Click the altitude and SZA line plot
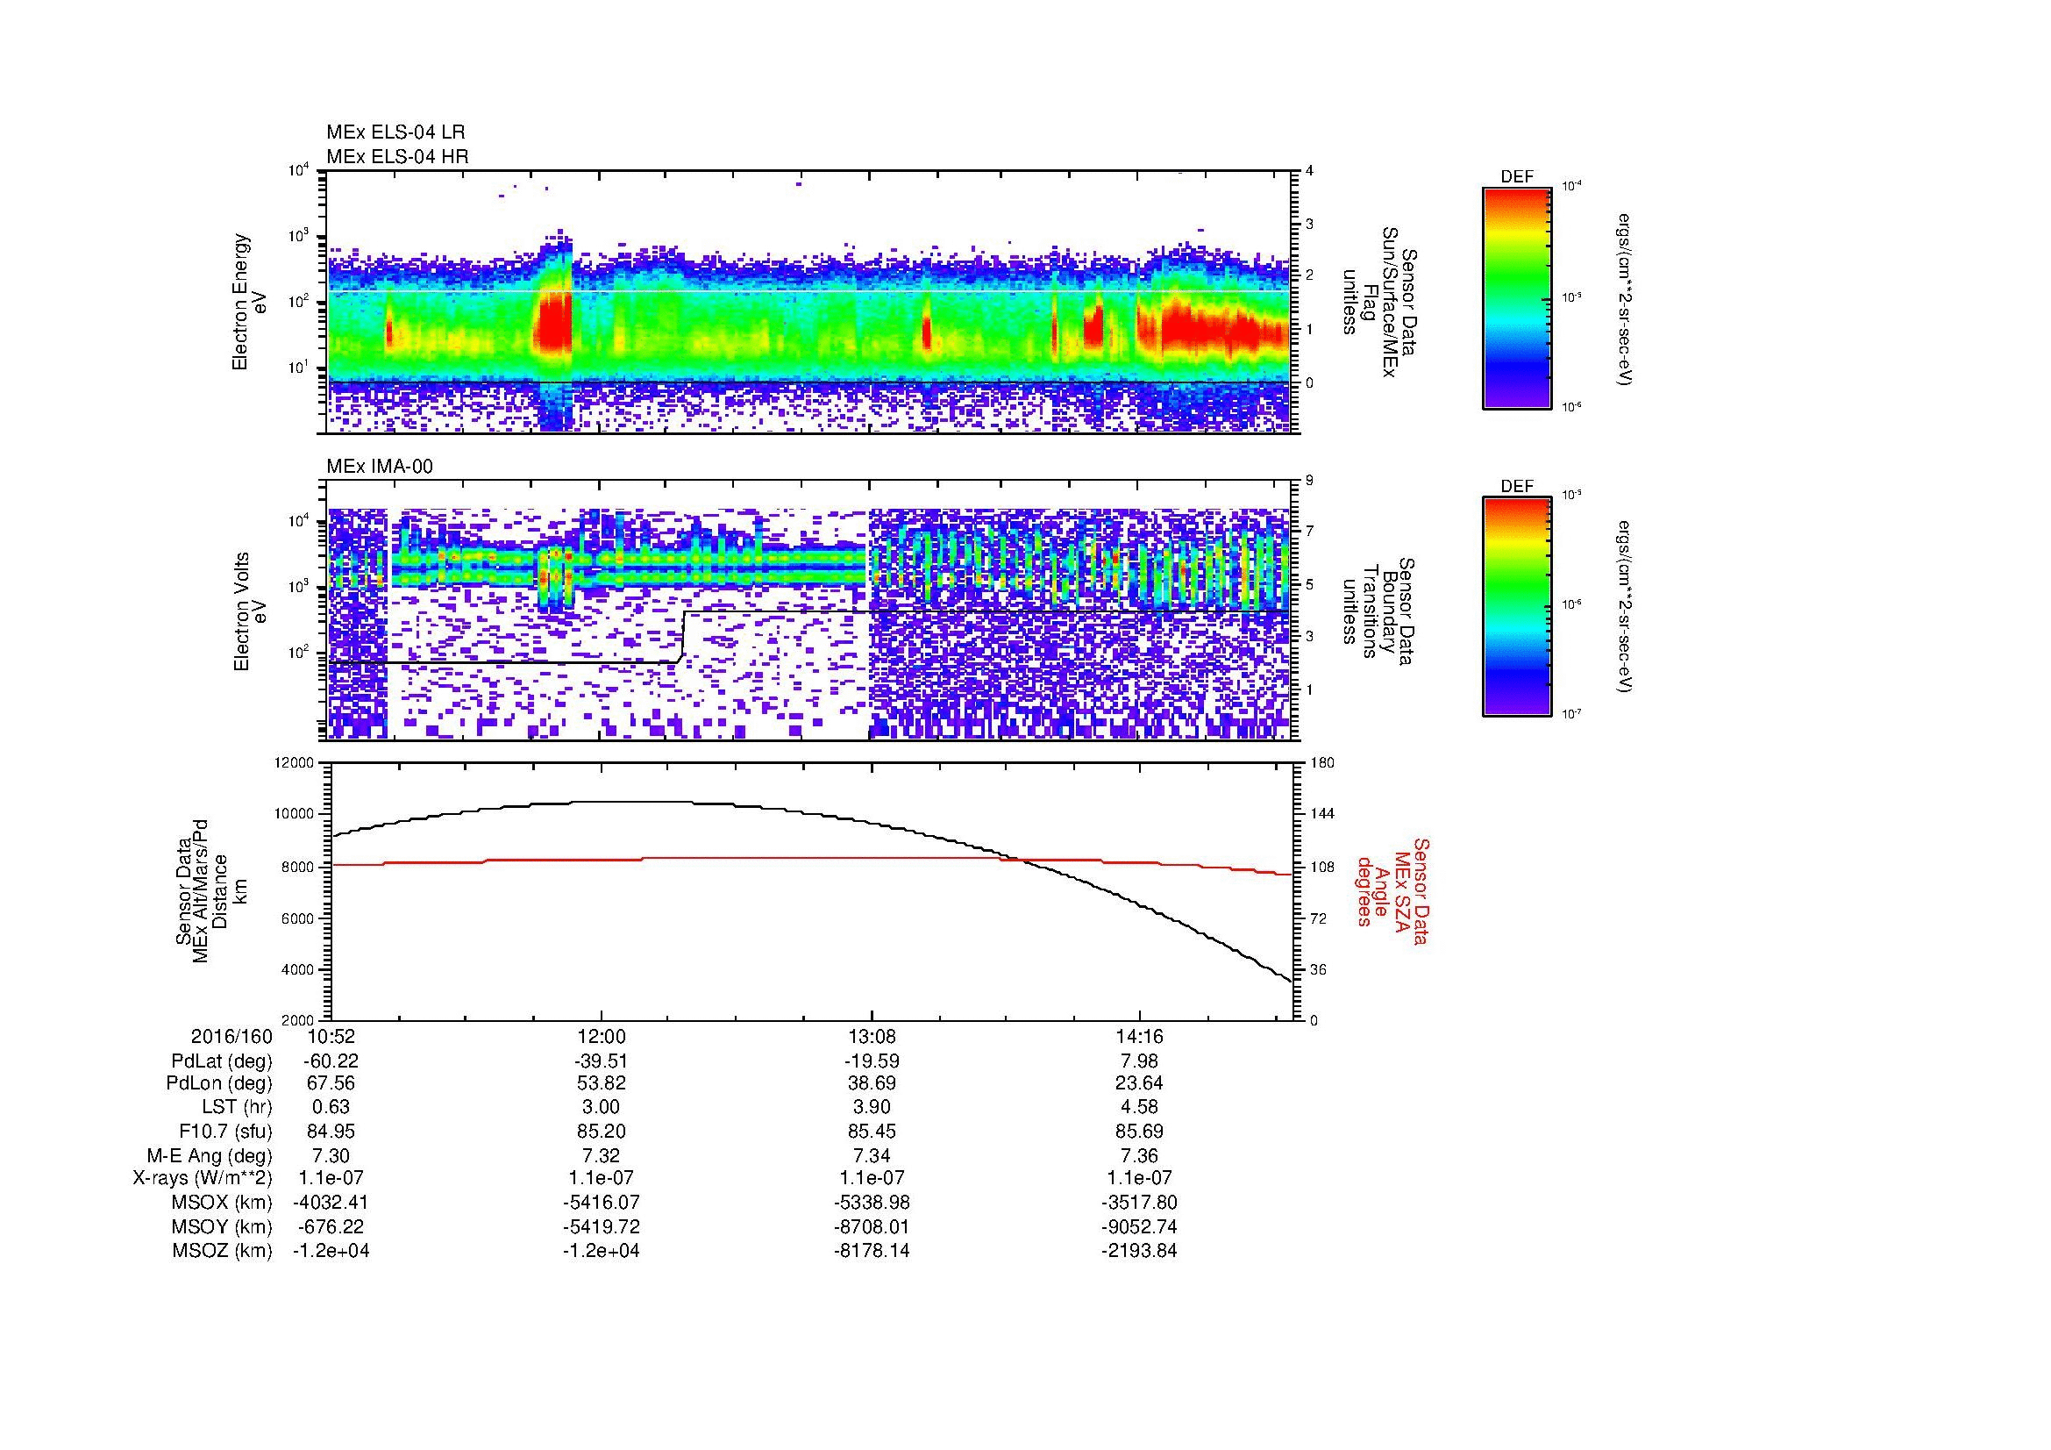This screenshot has width=2051, height=1450. (814, 891)
